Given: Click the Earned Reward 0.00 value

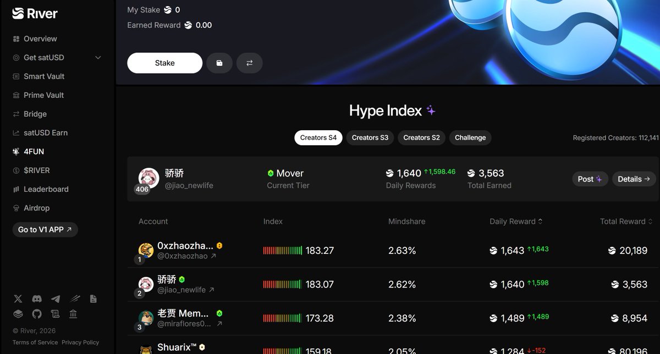Looking at the screenshot, I should coord(204,25).
